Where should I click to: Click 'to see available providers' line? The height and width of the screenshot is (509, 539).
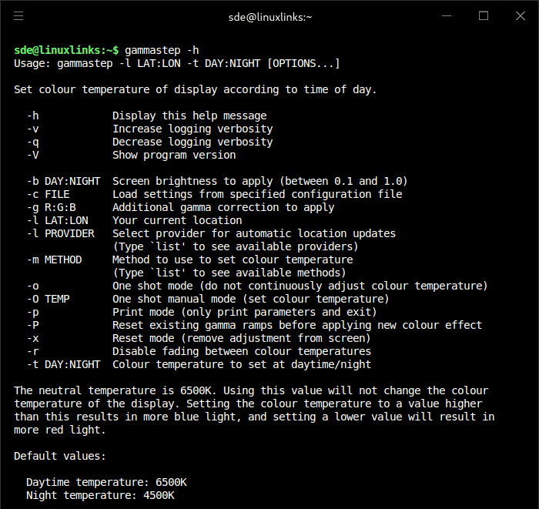click(x=236, y=246)
